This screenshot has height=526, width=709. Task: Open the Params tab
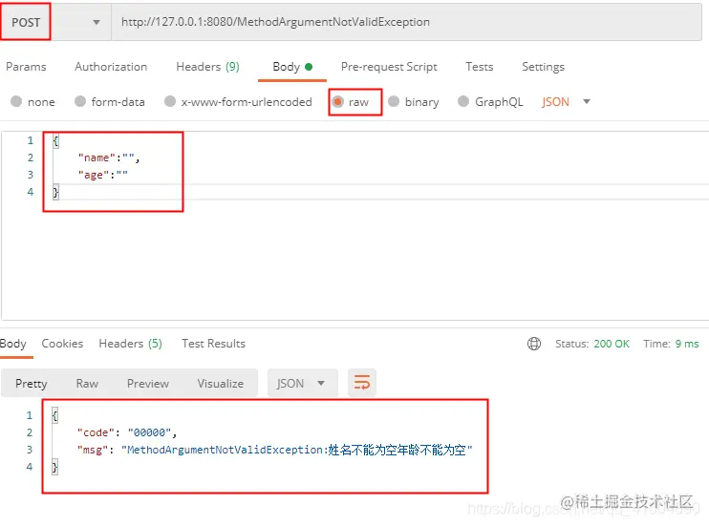coord(26,67)
